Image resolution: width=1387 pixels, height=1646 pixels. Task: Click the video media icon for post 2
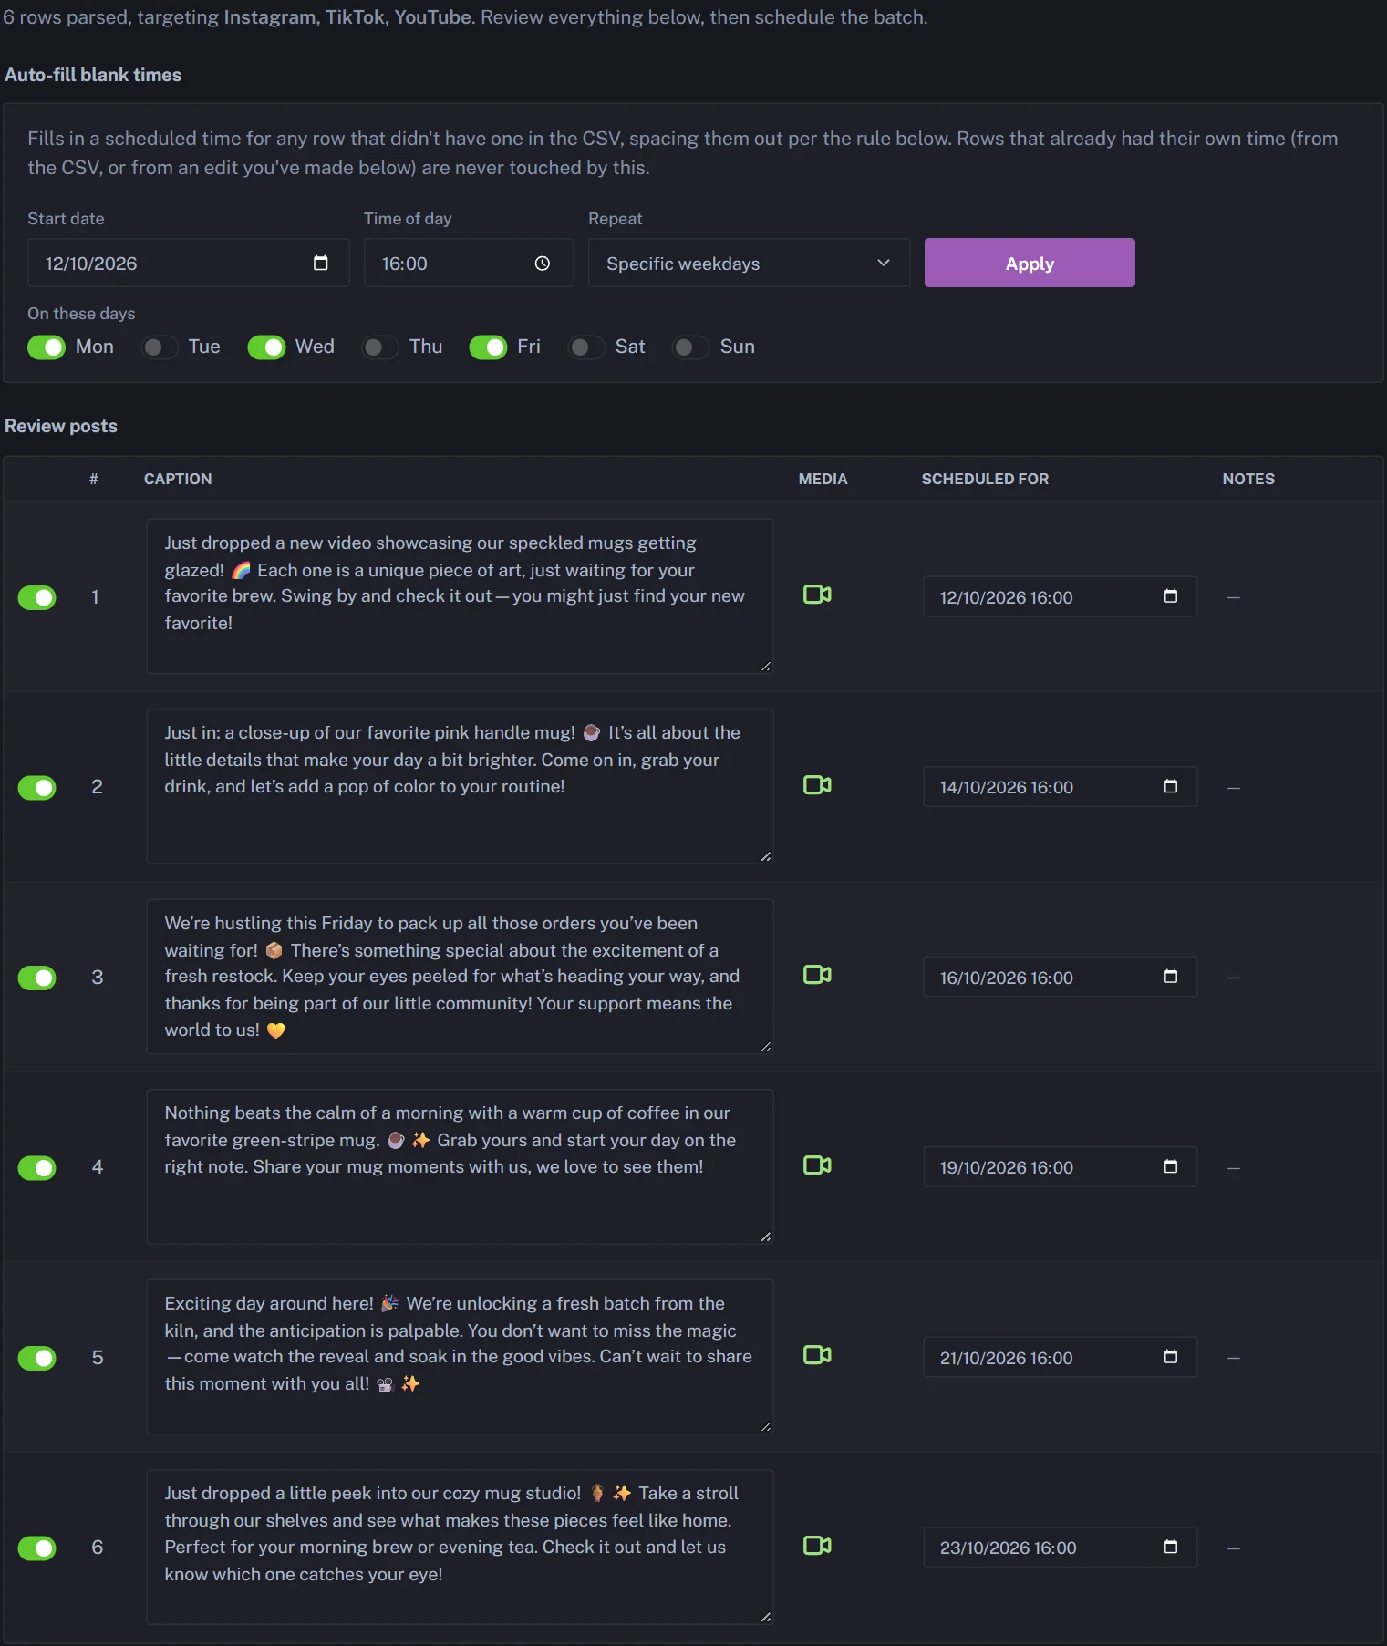(817, 784)
